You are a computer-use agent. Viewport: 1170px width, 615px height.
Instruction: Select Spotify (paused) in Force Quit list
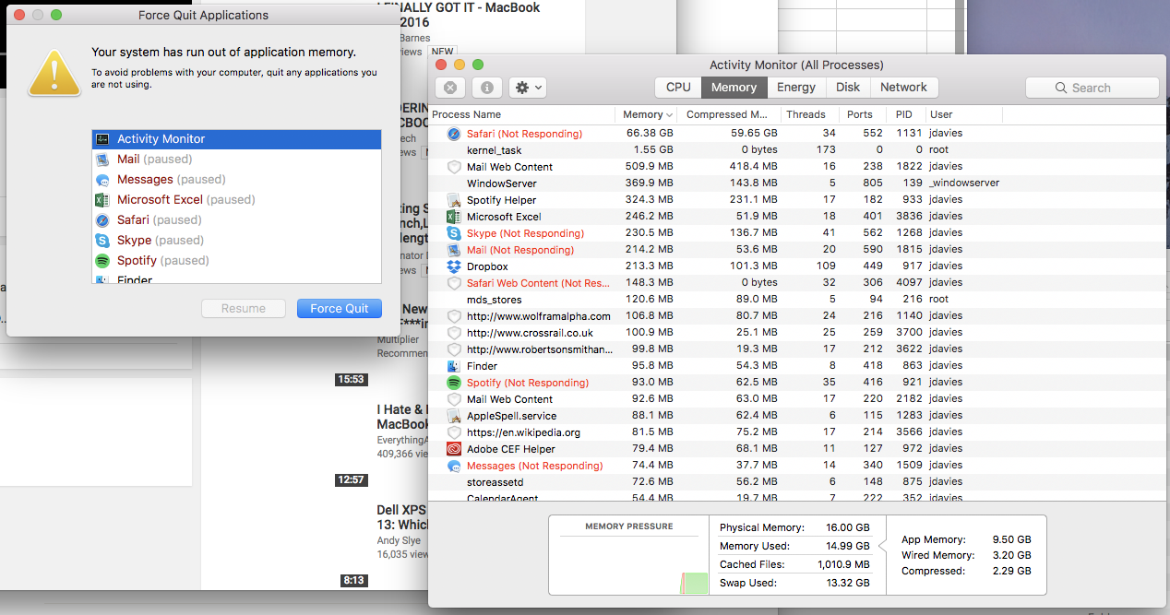[x=237, y=261]
